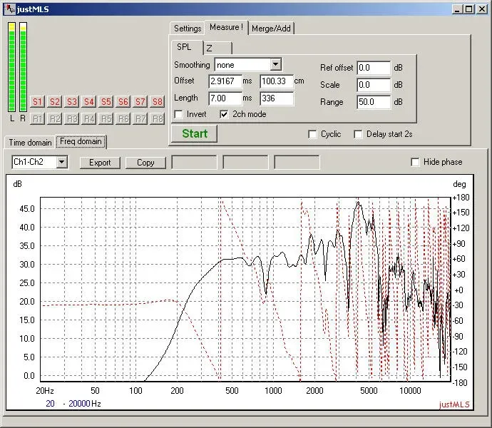
Task: Select store slot S8
Action: 157,102
